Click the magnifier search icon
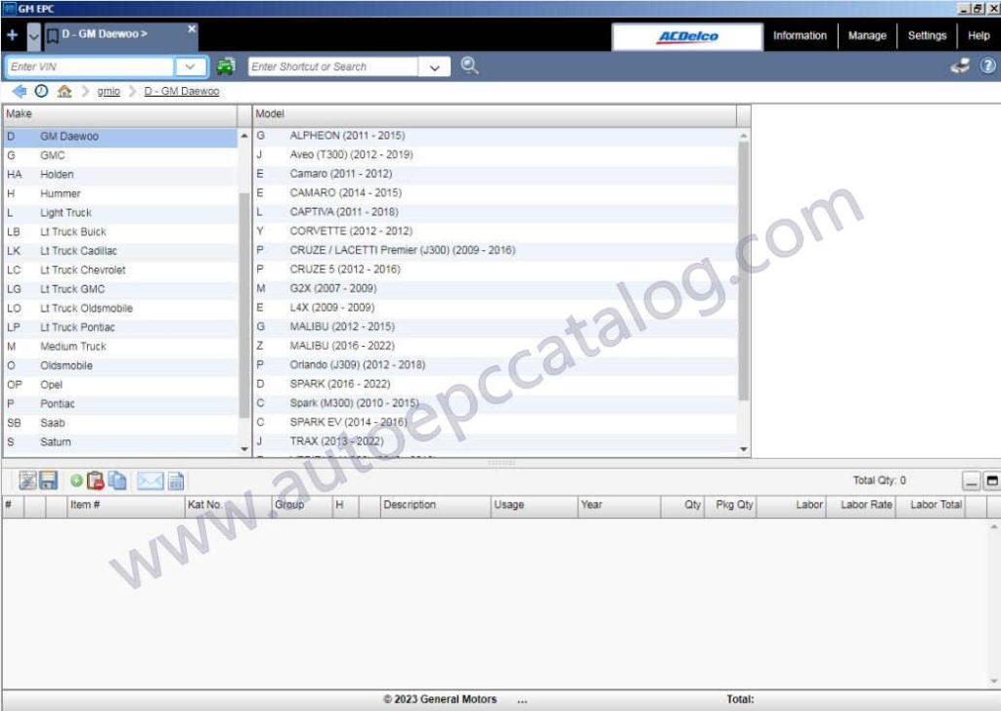This screenshot has width=1001, height=711. point(470,66)
